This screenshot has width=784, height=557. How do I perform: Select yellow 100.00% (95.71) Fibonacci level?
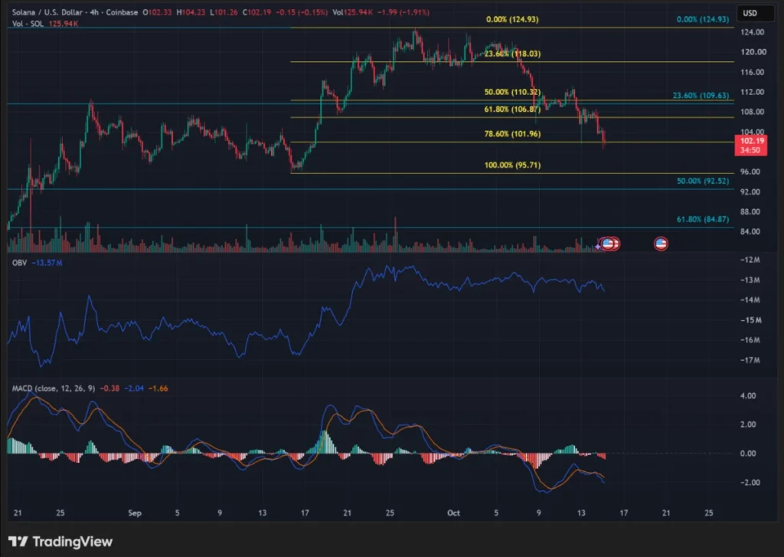click(512, 165)
